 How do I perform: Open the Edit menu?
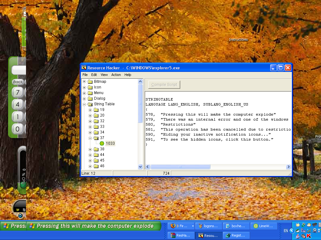pos(94,75)
